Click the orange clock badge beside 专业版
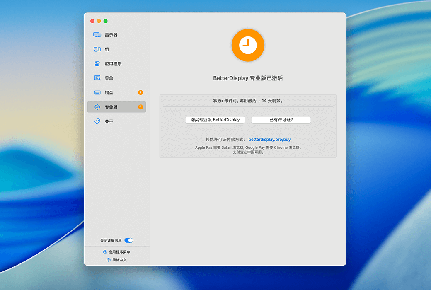This screenshot has width=431, height=290. [x=140, y=107]
